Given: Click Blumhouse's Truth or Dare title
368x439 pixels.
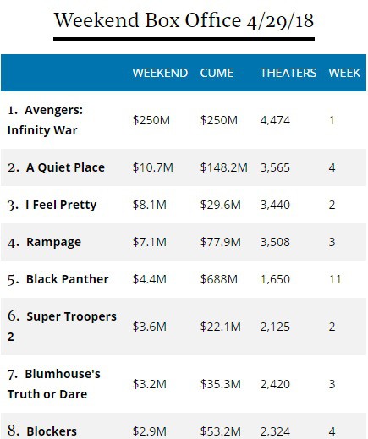Looking at the screenshot, I should tap(53, 384).
